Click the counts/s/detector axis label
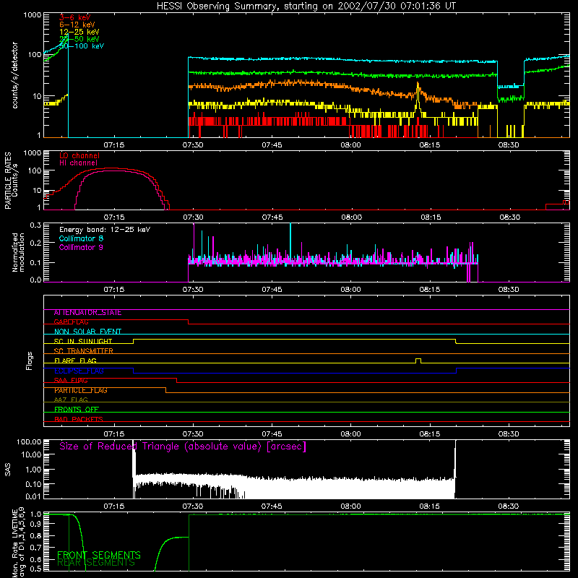The image size is (578, 578). (x=15, y=75)
